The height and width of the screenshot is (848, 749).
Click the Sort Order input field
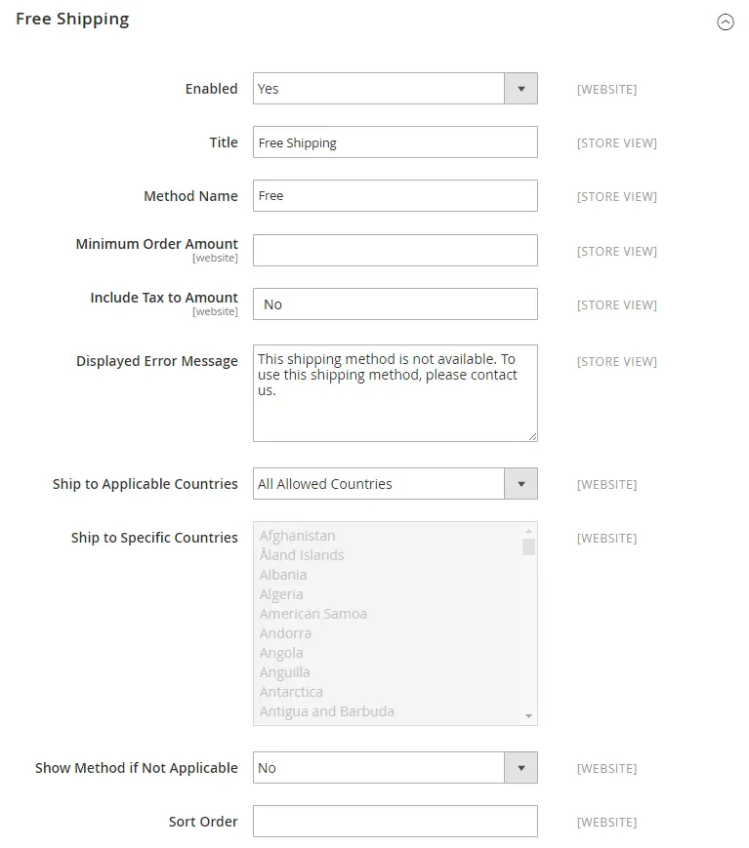[x=395, y=821]
